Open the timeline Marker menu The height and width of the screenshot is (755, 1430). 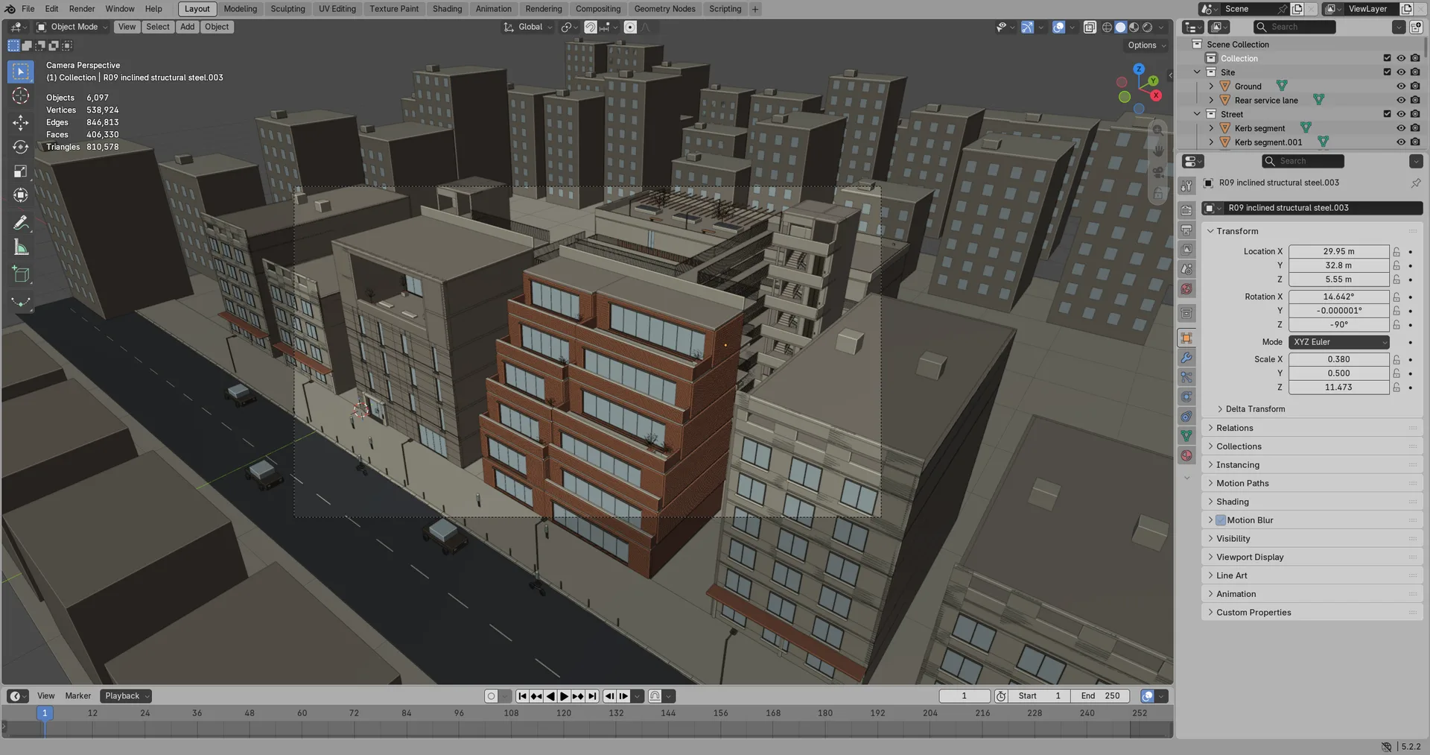[x=78, y=696]
